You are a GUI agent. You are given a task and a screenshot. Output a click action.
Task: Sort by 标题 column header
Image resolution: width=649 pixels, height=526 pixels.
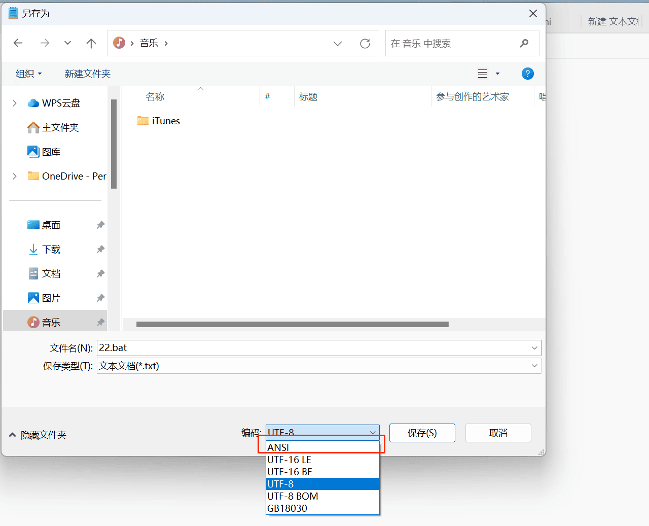308,97
